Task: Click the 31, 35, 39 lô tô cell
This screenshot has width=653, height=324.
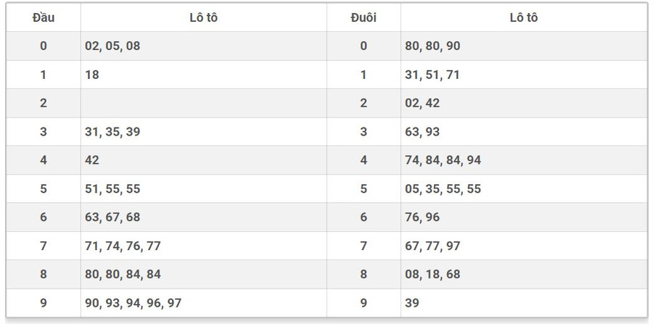Action: coord(112,132)
